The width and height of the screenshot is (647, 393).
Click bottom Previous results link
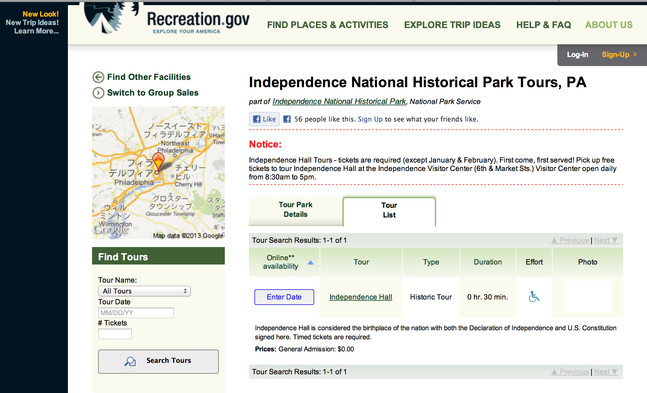[x=570, y=372]
